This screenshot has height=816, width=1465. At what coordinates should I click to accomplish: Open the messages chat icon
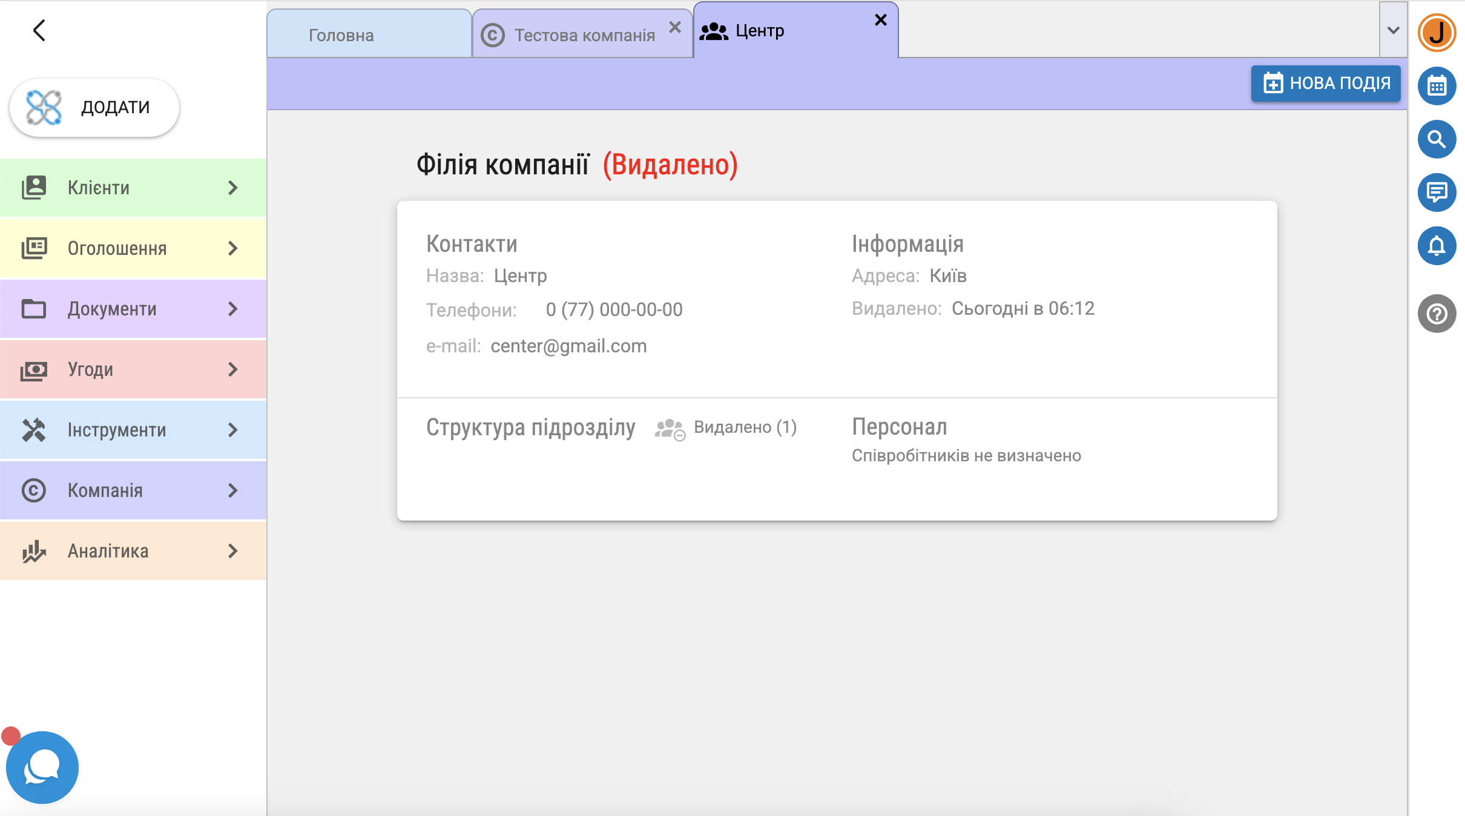1437,192
